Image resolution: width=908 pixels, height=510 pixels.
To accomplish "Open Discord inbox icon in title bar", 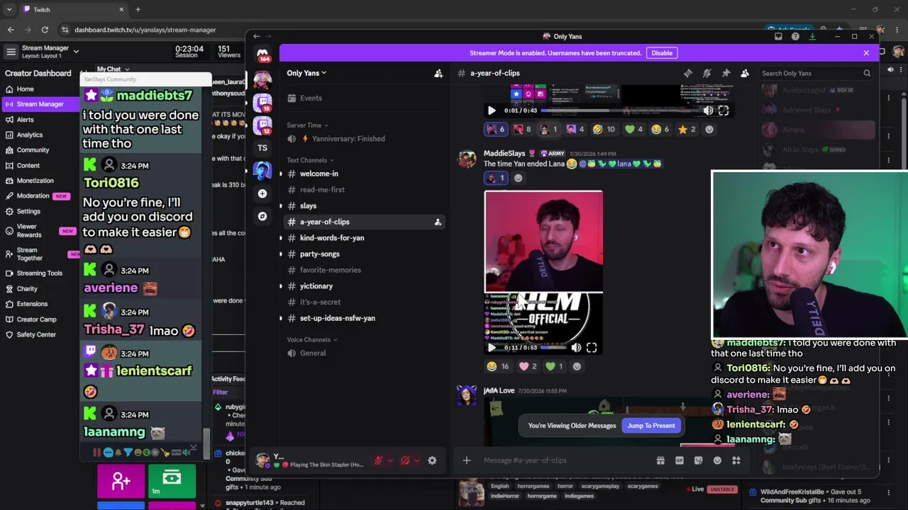I will (x=778, y=36).
